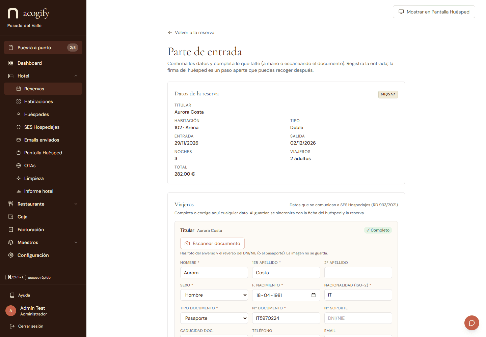Click the Admin Test avatar

coord(11,311)
